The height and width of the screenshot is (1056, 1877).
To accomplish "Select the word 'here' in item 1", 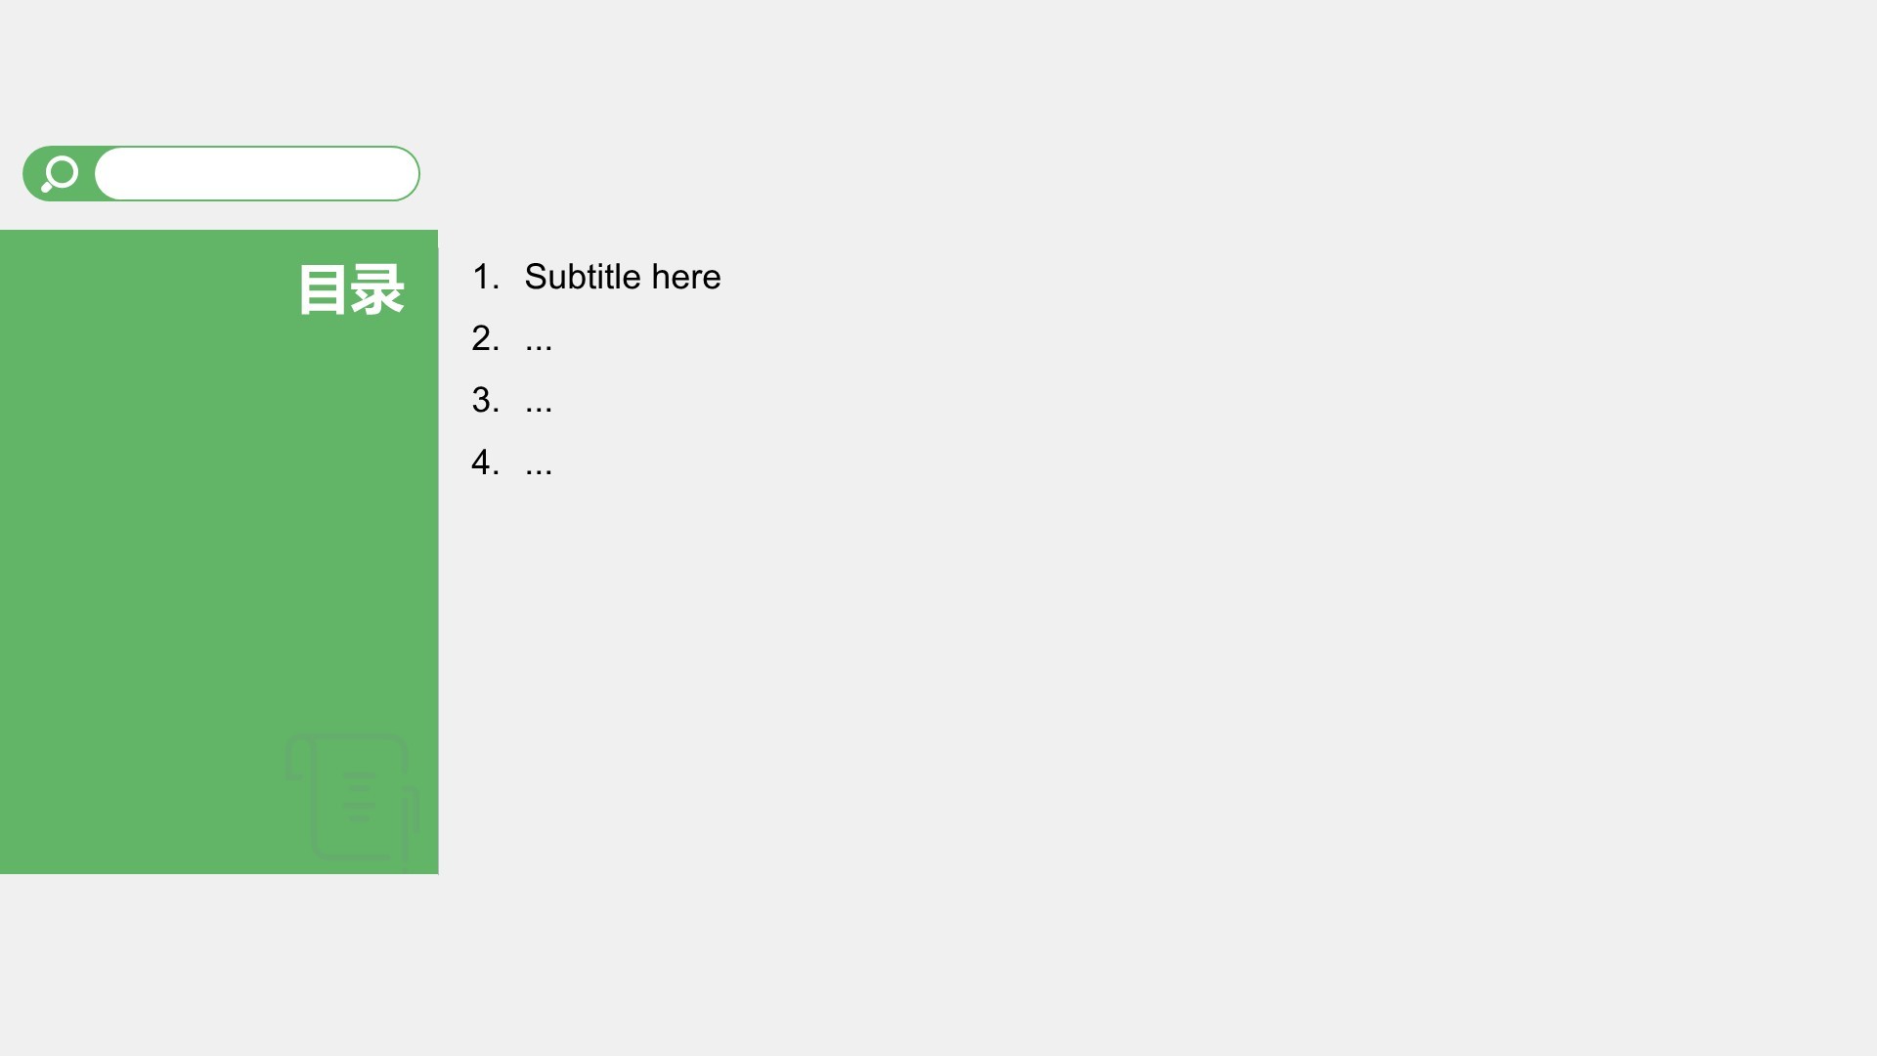I will 686,277.
